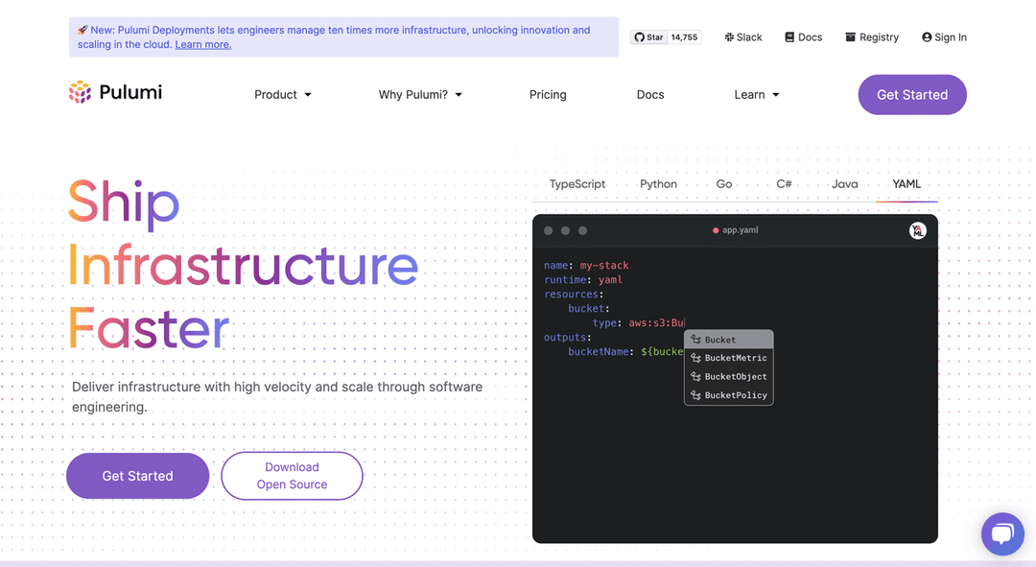View the Pricing page
The height and width of the screenshot is (567, 1036).
[548, 94]
